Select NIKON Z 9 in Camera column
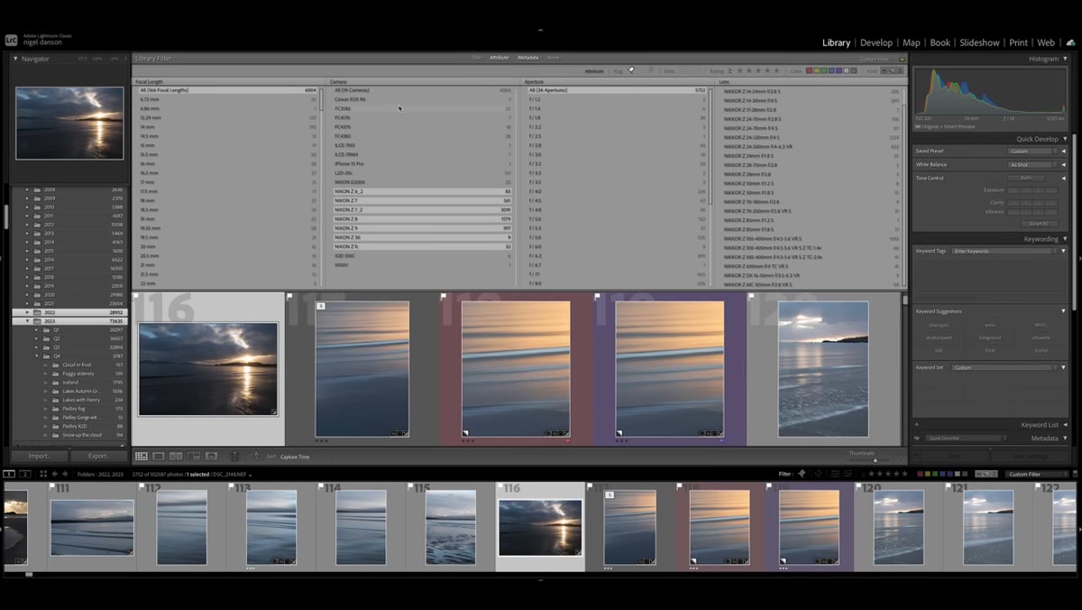Image resolution: width=1082 pixels, height=610 pixels. pyautogui.click(x=423, y=228)
